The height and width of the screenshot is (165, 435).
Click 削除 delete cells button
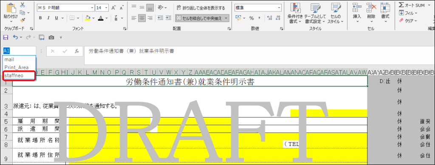[371, 12]
